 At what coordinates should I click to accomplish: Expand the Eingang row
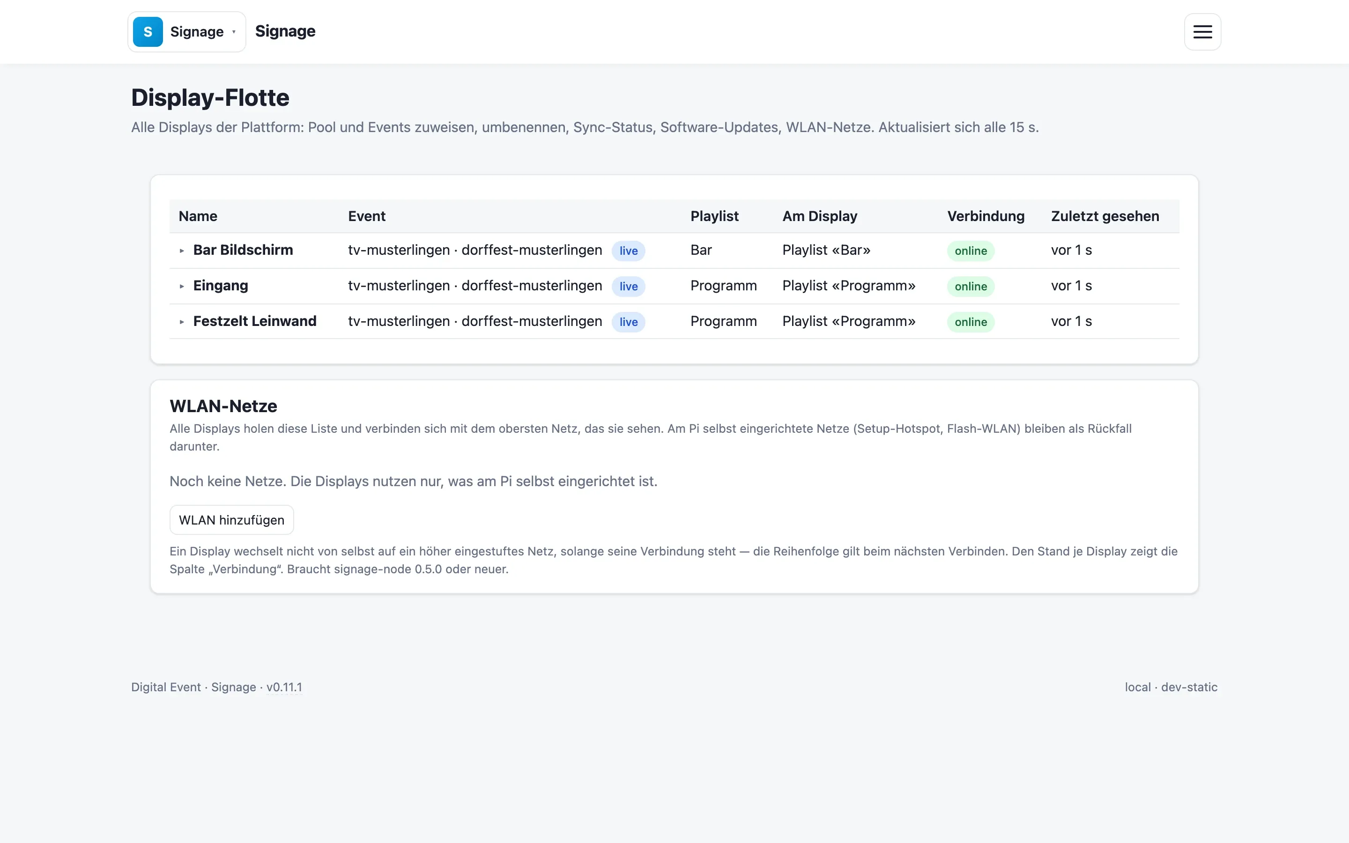point(182,287)
